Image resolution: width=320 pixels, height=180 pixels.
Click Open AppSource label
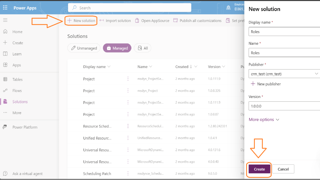tap(155, 20)
